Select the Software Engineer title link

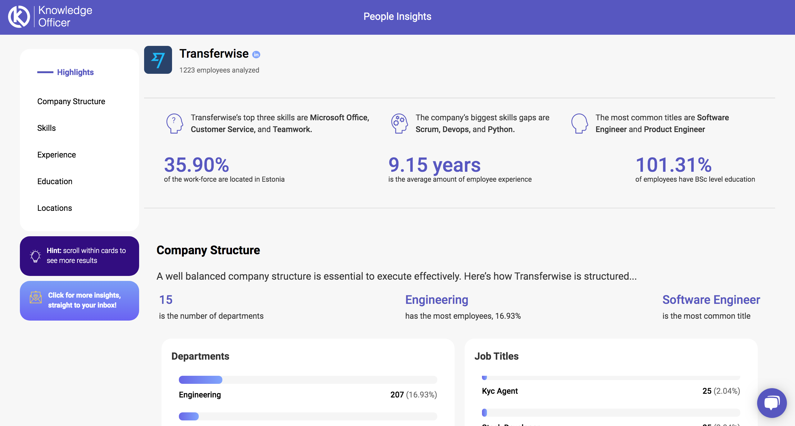click(711, 300)
